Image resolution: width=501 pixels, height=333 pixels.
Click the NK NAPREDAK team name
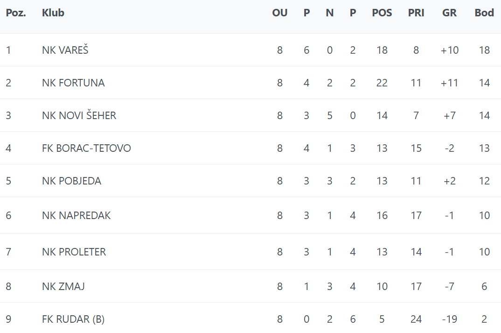click(77, 215)
